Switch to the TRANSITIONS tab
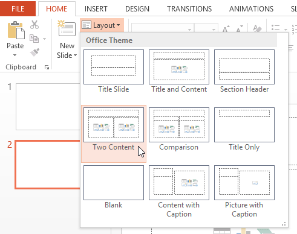The height and width of the screenshot is (234, 297). tap(189, 9)
